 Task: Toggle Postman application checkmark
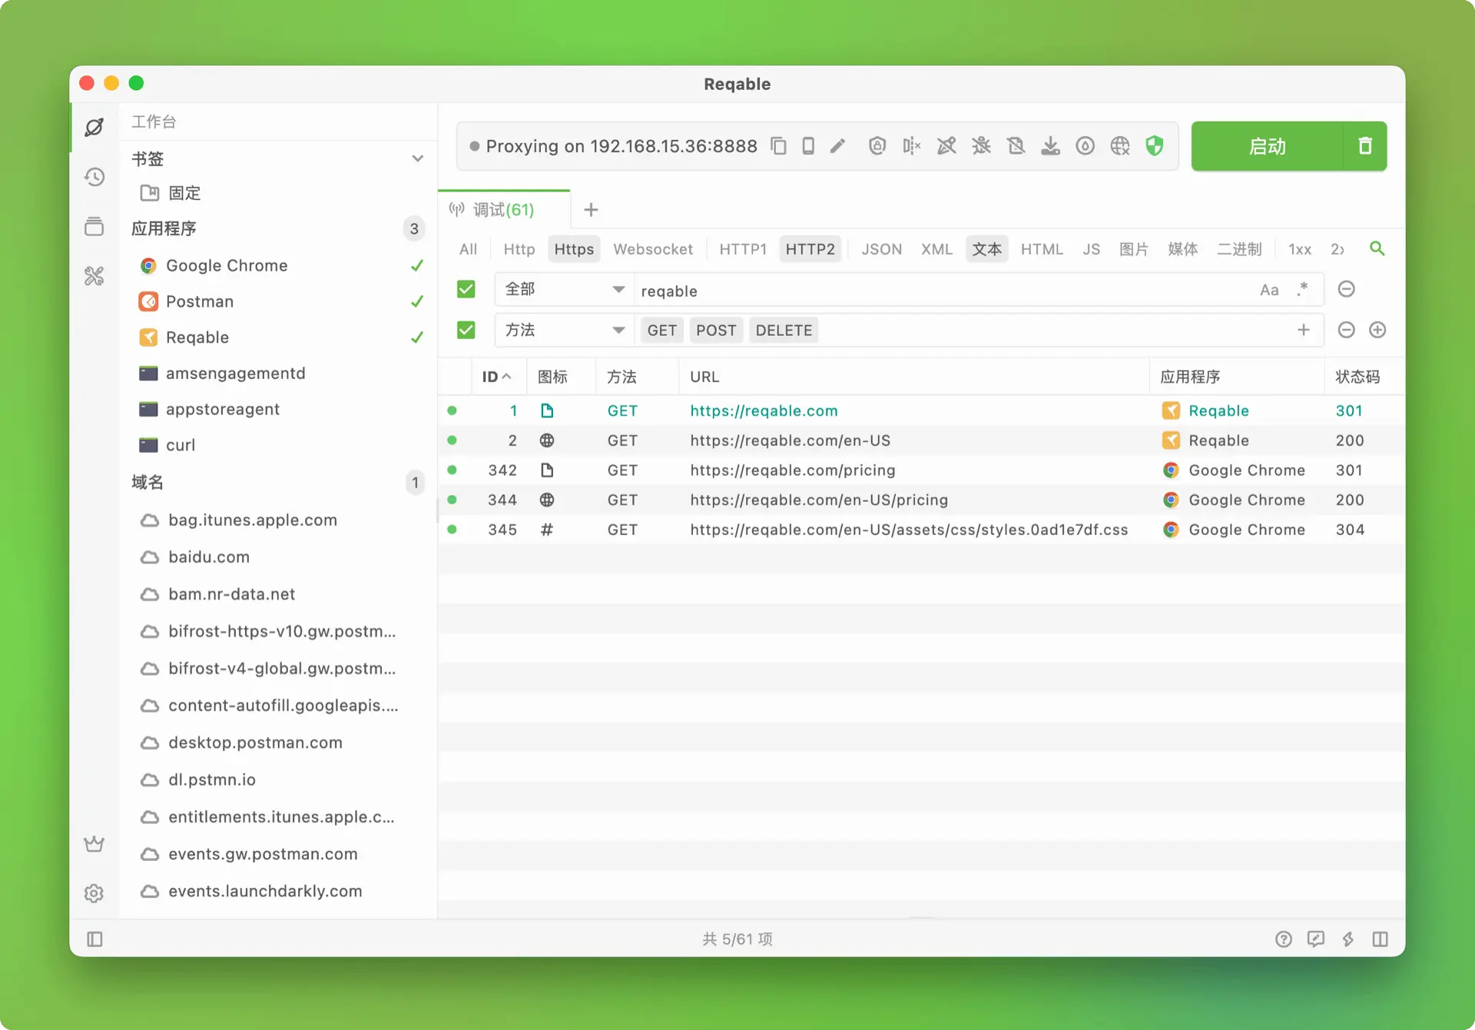click(x=417, y=301)
